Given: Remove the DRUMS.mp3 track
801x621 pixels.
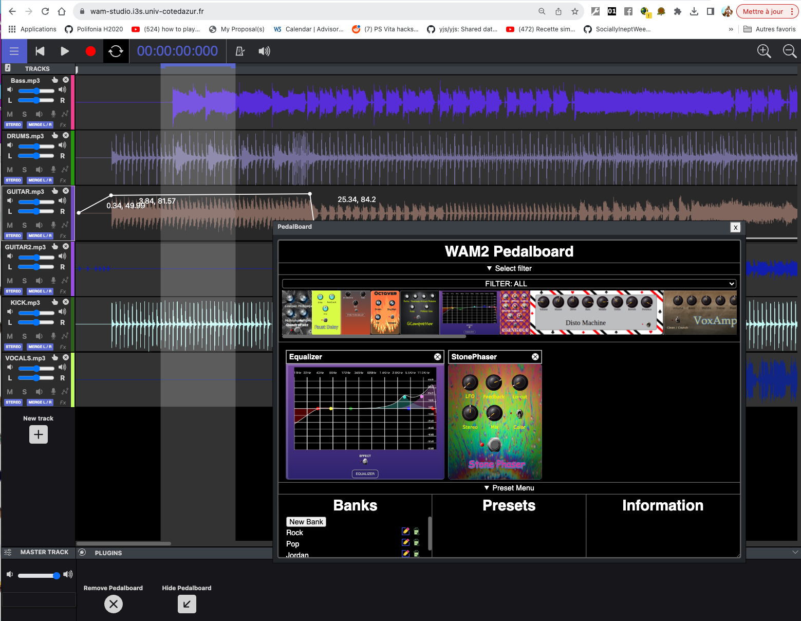Looking at the screenshot, I should 66,135.
